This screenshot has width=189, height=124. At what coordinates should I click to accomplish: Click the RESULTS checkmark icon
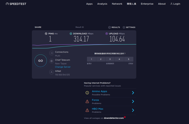pos(109,27)
